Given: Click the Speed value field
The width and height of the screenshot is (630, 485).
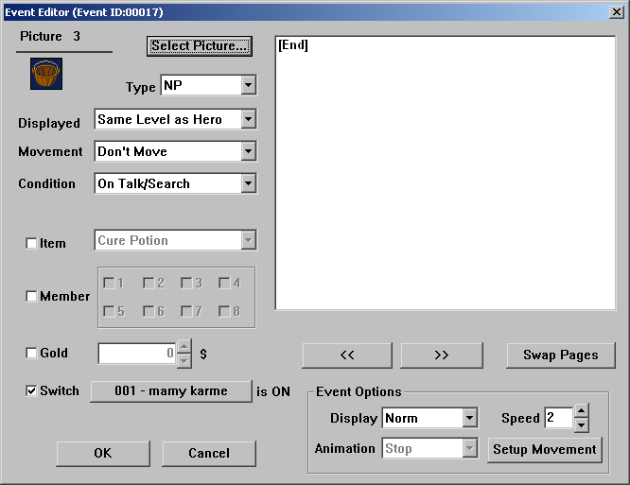Looking at the screenshot, I should [559, 418].
